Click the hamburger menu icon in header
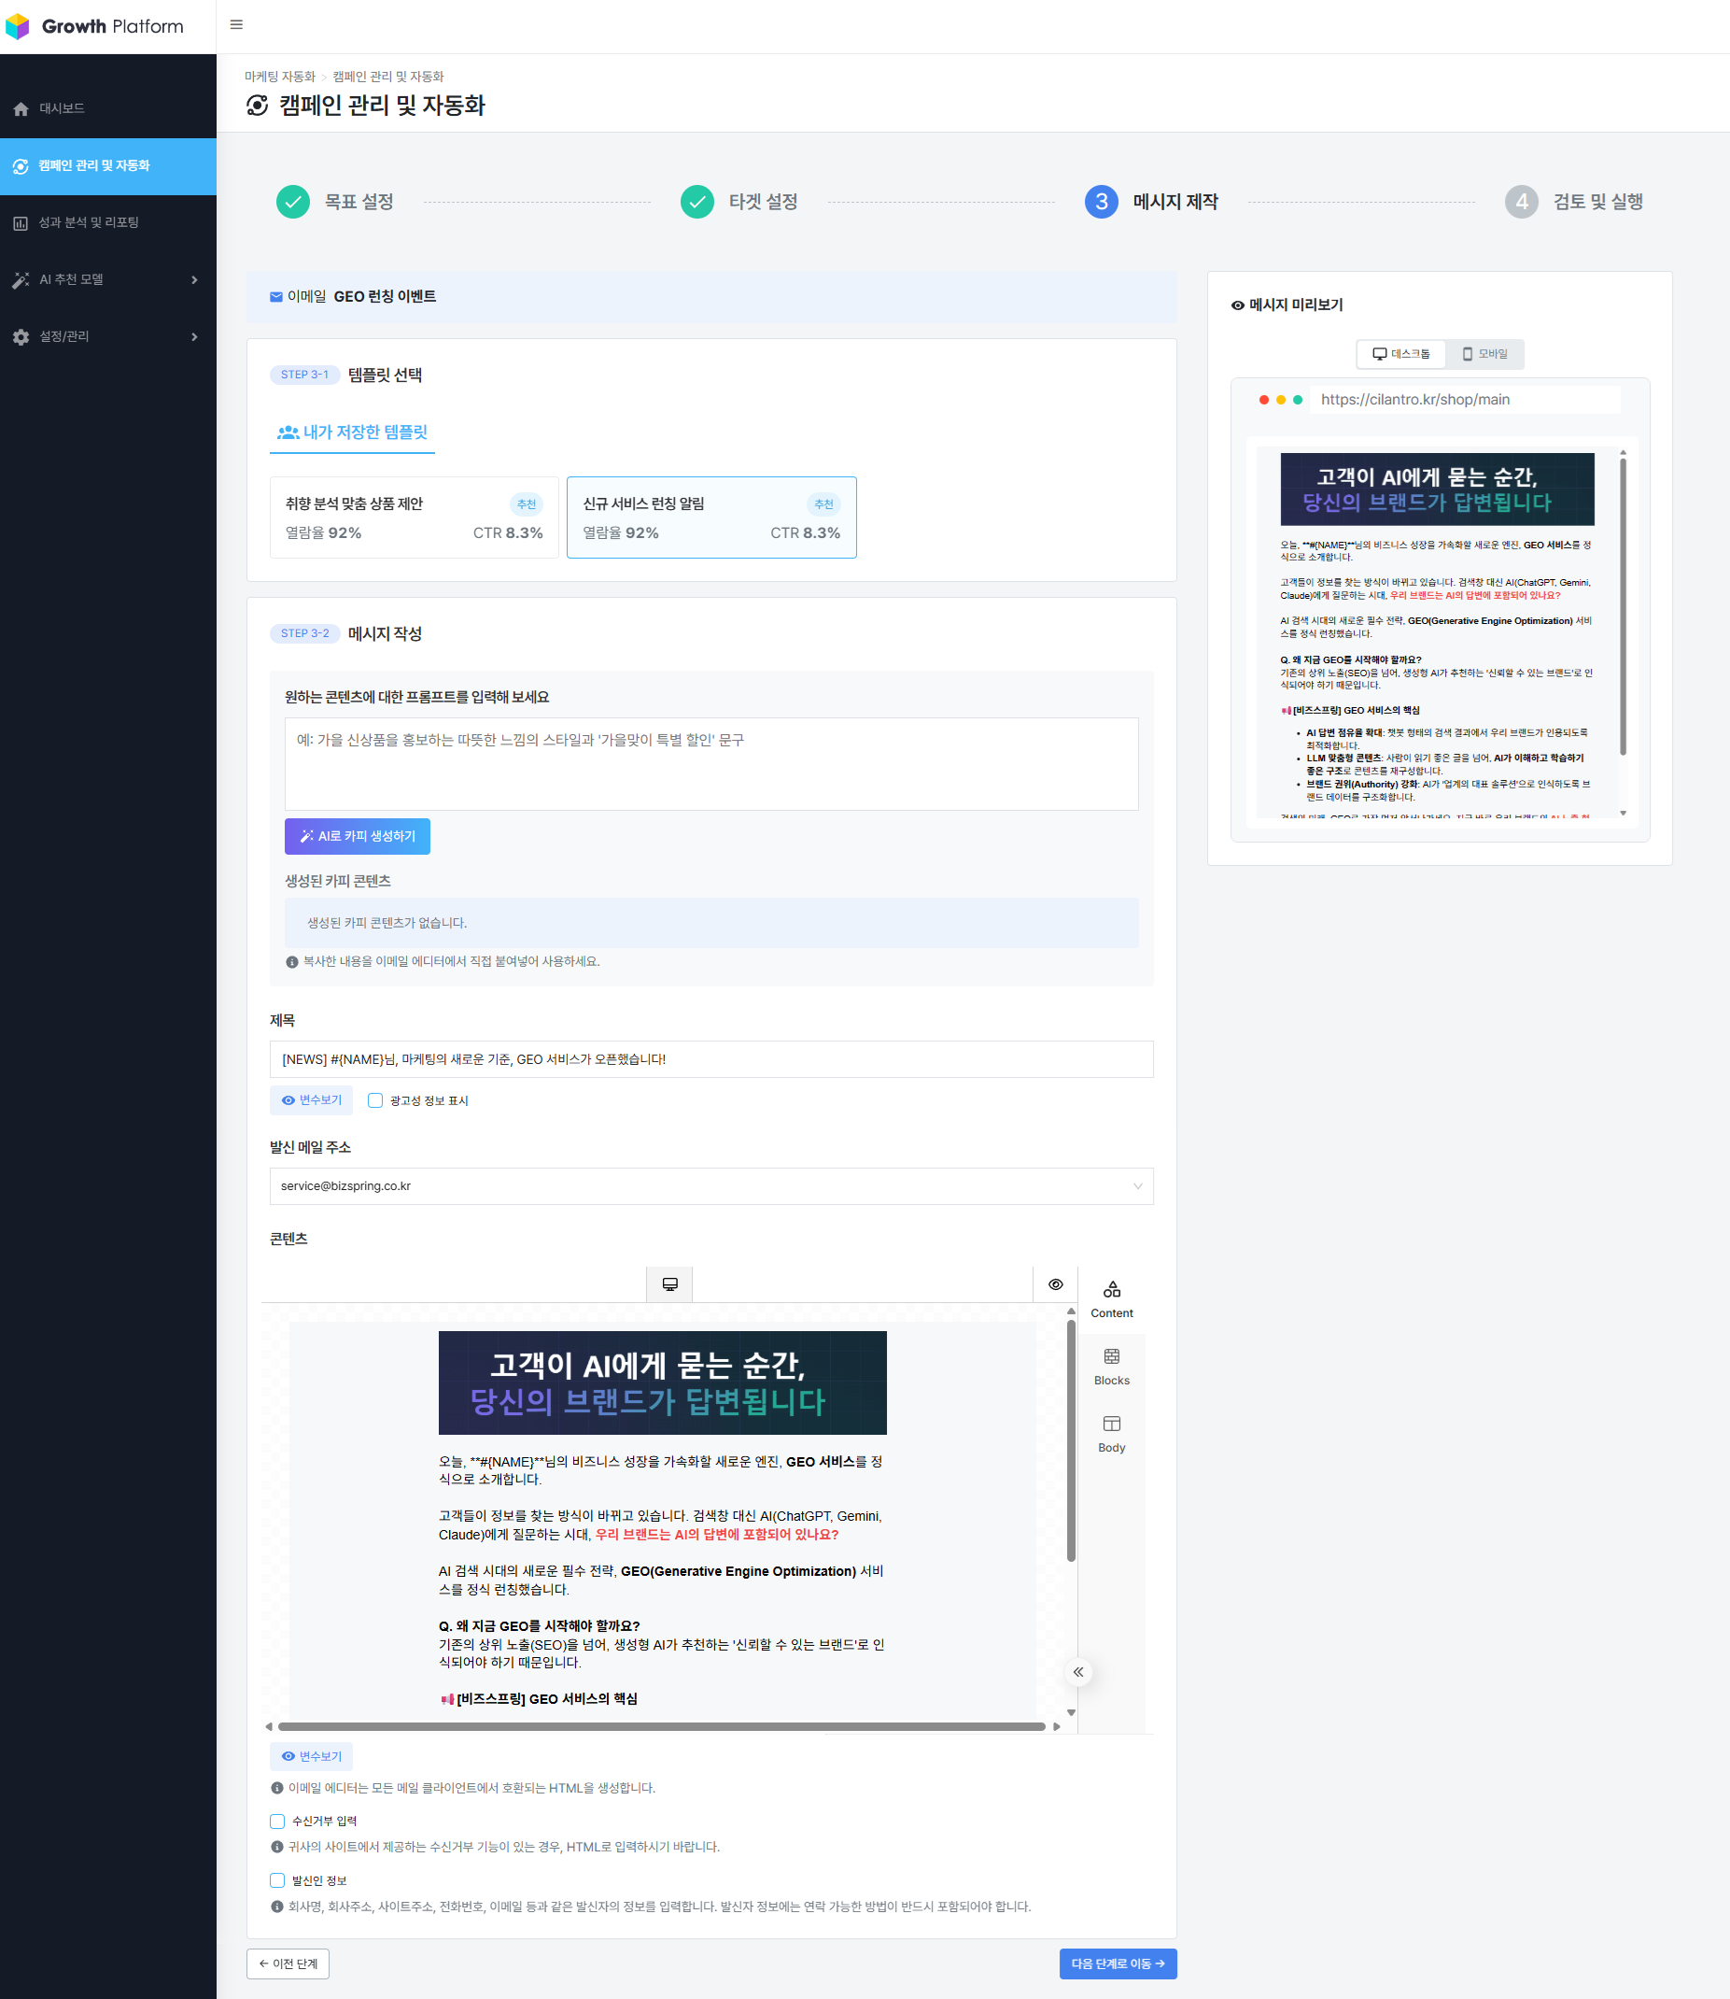Image resolution: width=1730 pixels, height=1999 pixels. point(236,25)
